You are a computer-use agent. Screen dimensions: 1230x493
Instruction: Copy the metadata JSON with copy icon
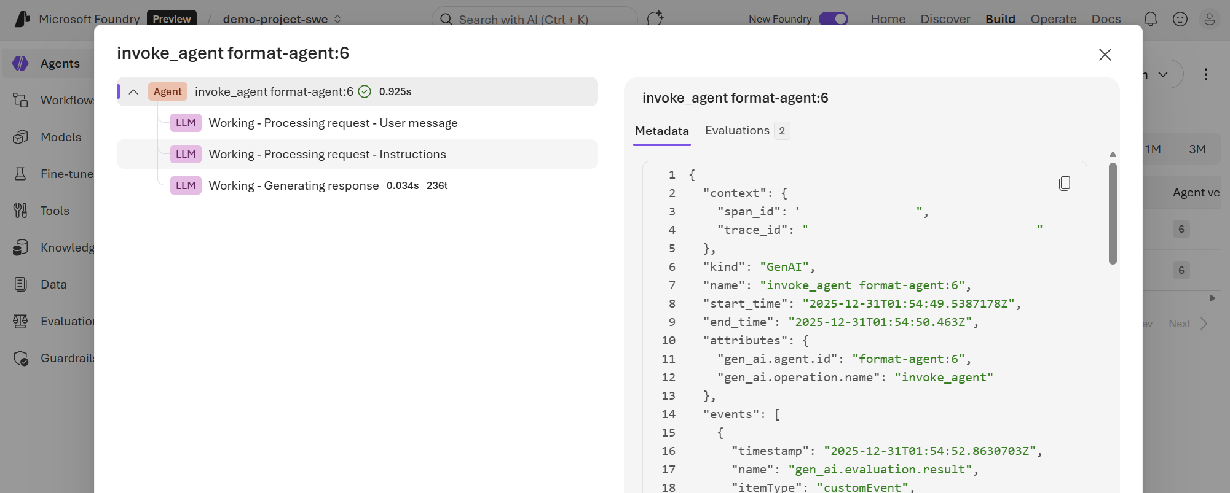pyautogui.click(x=1065, y=183)
